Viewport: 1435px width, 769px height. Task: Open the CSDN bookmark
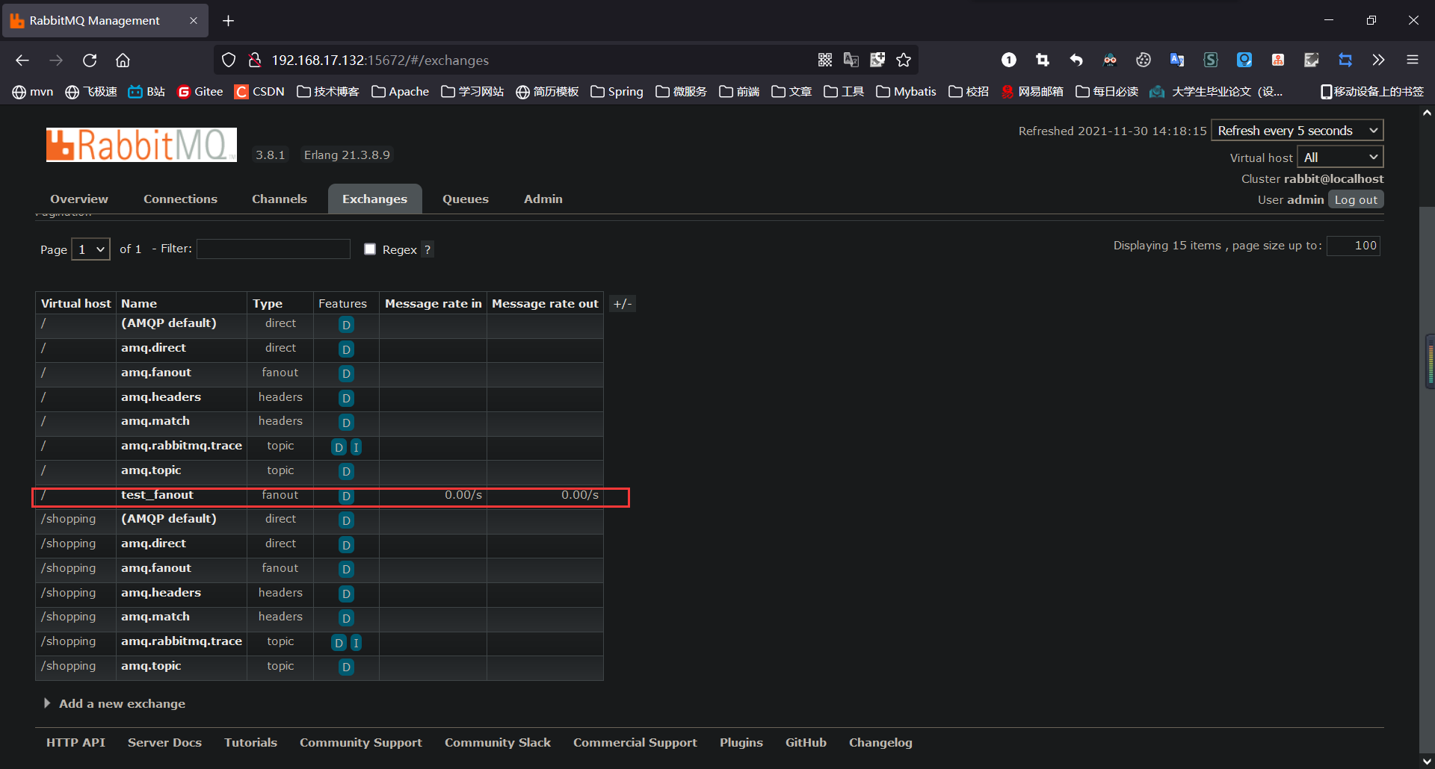pyautogui.click(x=259, y=91)
